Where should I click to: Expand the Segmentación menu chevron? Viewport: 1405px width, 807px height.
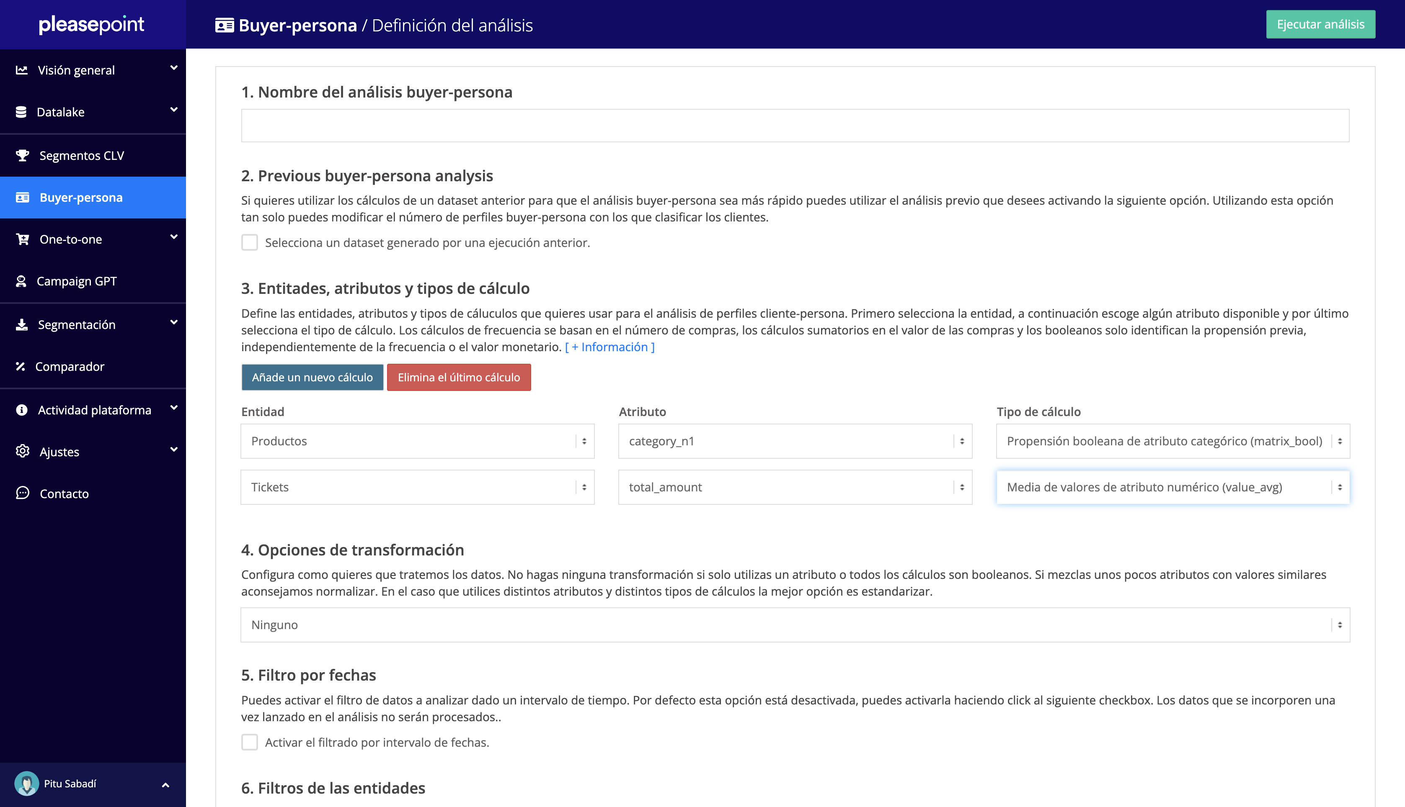coord(173,323)
